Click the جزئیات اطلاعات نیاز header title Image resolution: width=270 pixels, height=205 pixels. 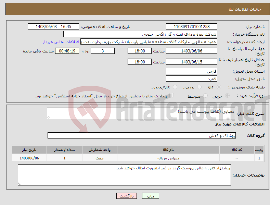click(245, 9)
